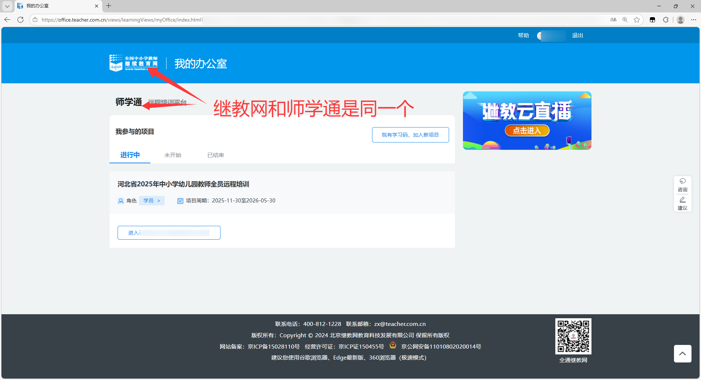The width and height of the screenshot is (701, 380).
Task: Click the favorites star icon in address bar
Action: (x=637, y=20)
